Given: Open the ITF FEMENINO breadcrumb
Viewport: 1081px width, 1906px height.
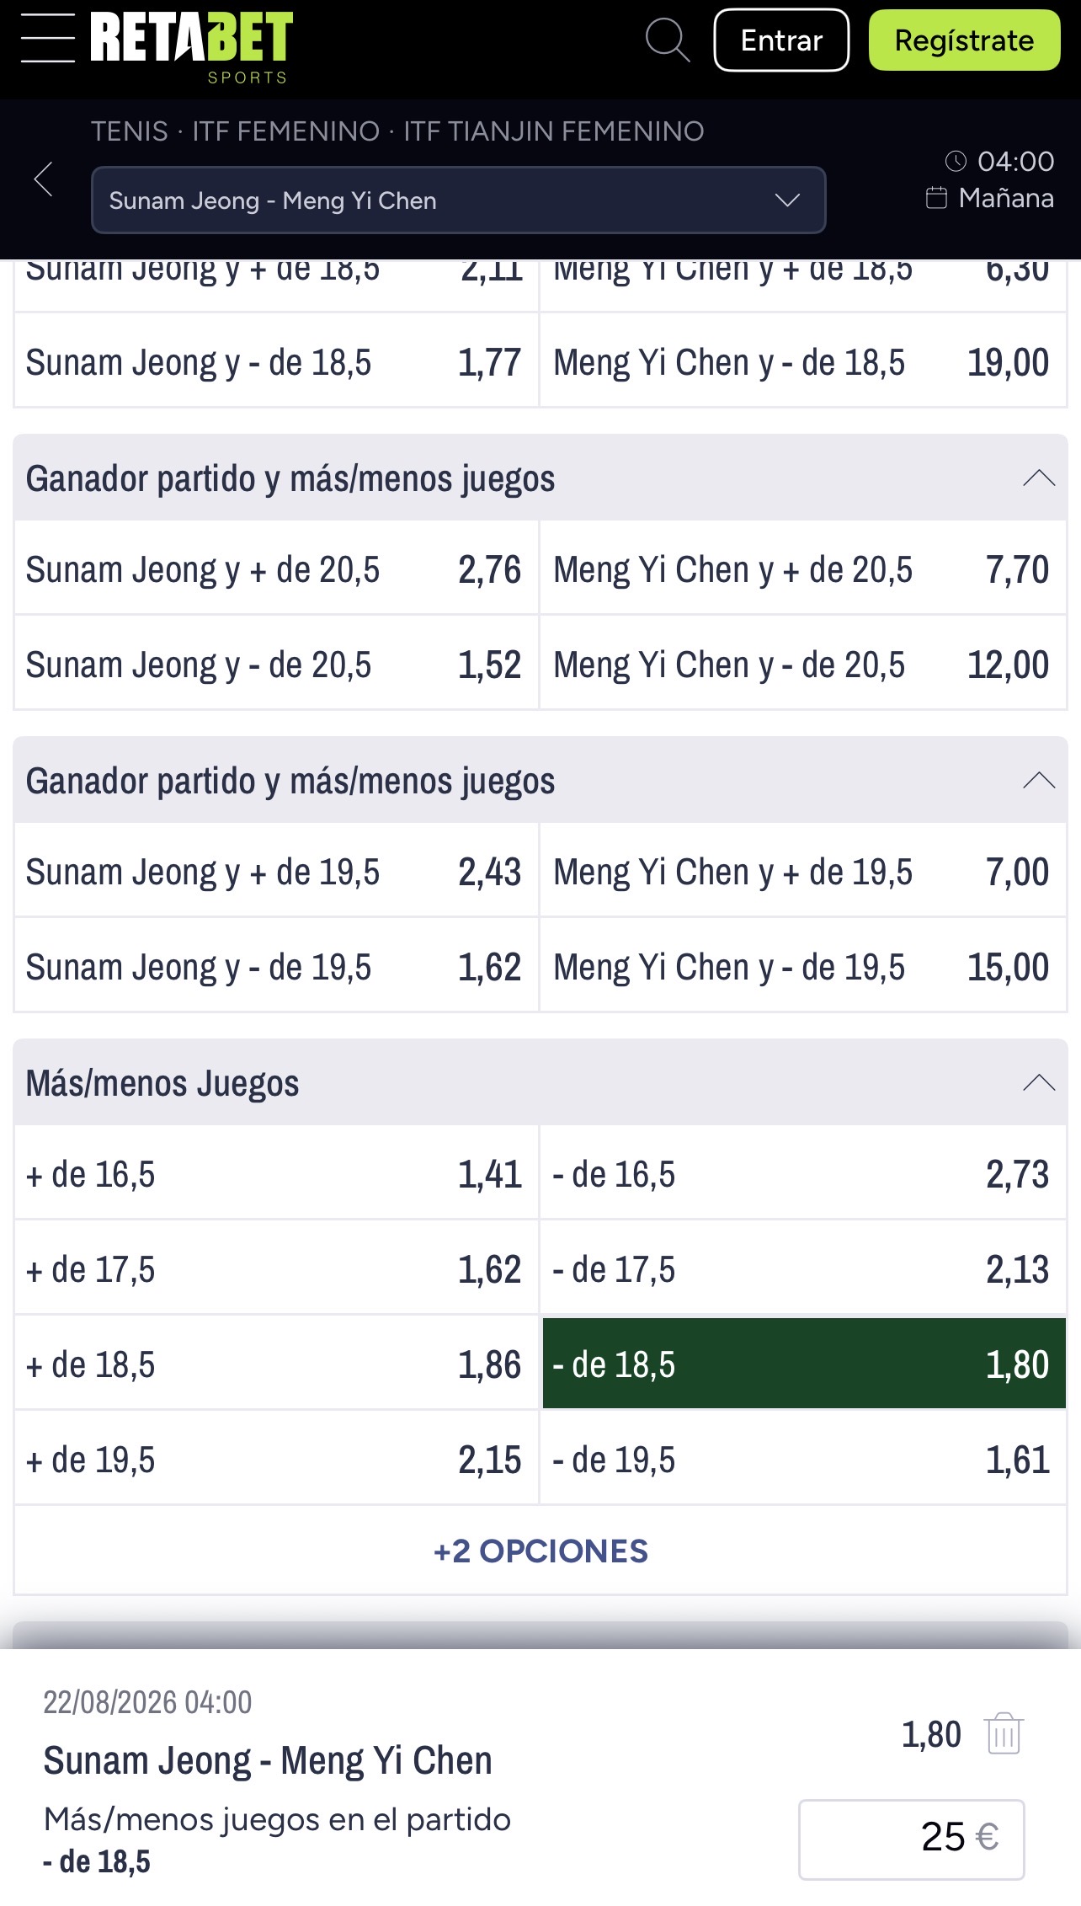Looking at the screenshot, I should [x=286, y=131].
